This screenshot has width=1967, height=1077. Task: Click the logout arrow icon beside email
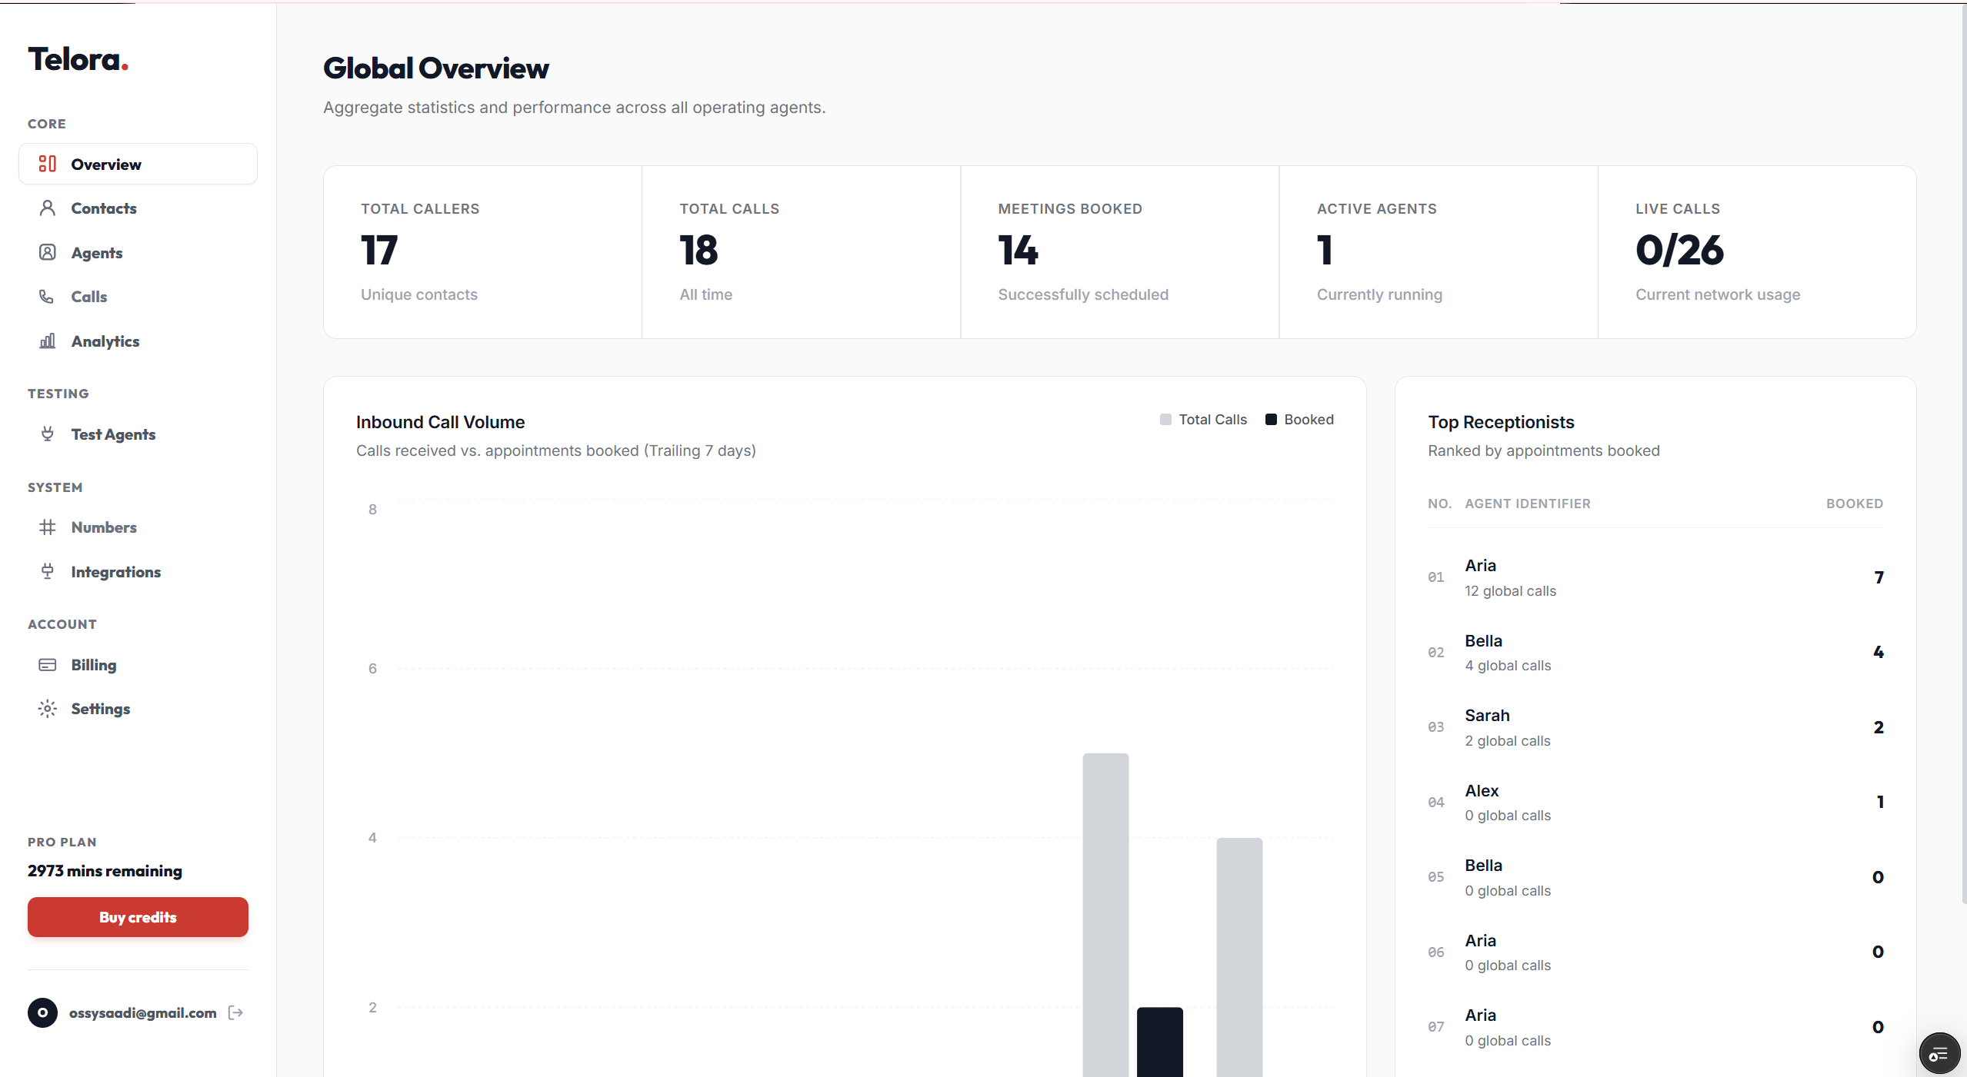pos(236,1012)
